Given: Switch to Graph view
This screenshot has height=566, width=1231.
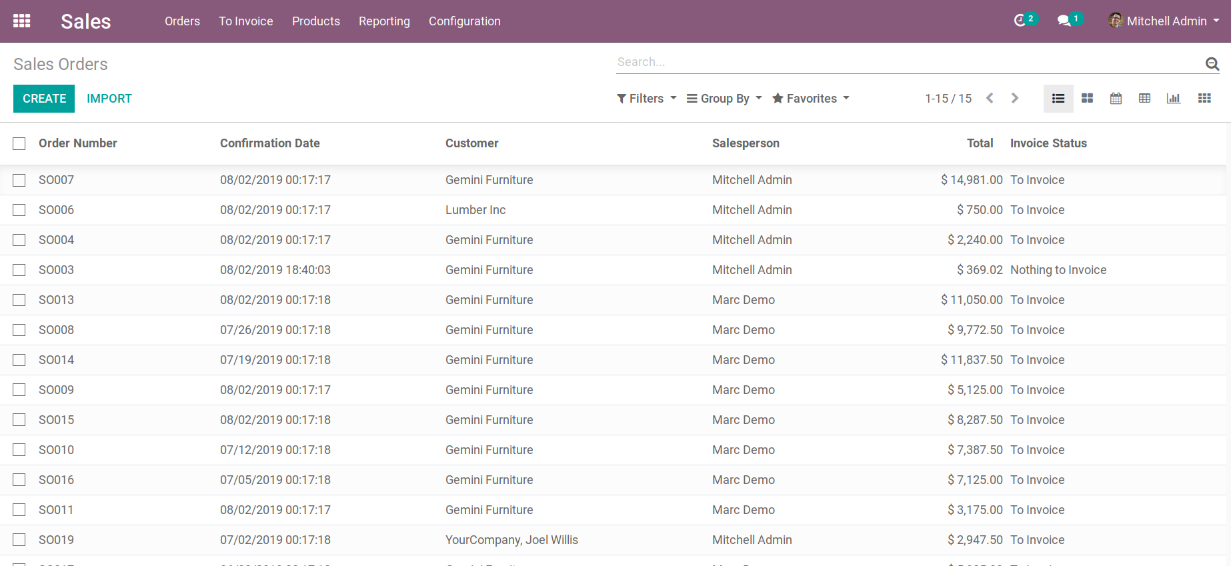Looking at the screenshot, I should [1173, 99].
